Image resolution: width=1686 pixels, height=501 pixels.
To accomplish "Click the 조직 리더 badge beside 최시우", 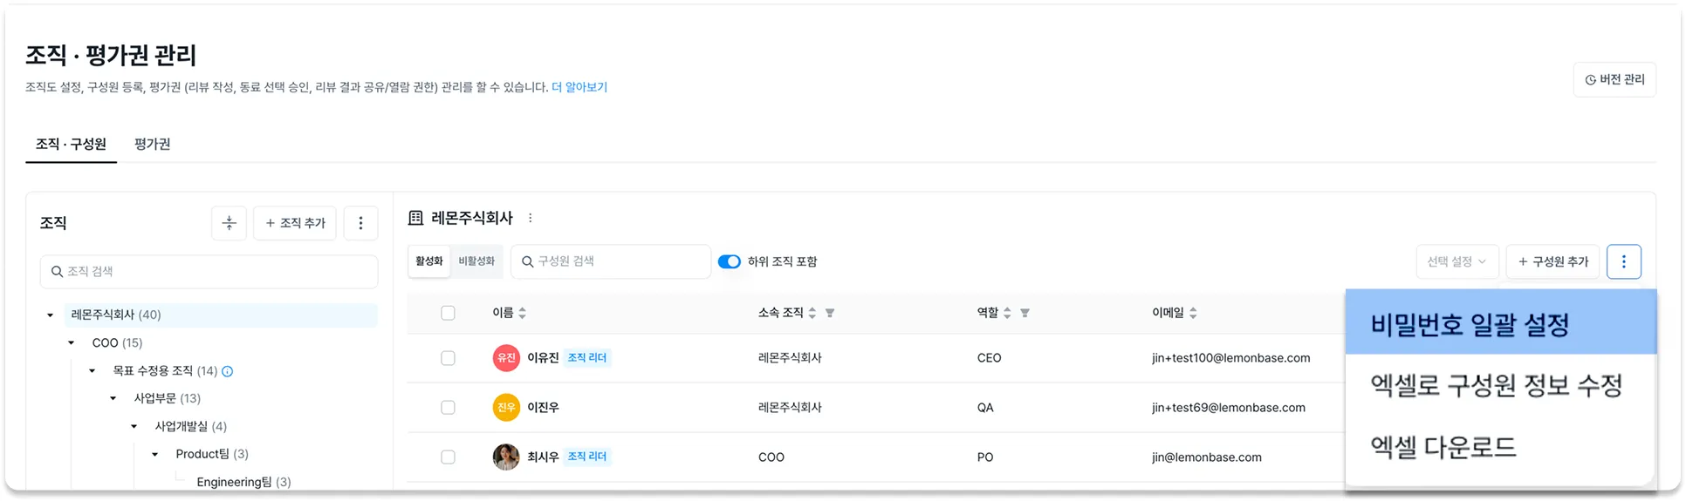I will (x=587, y=457).
